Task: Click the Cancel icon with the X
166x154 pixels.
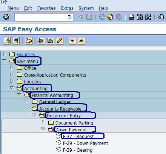Action: [x=118, y=17]
